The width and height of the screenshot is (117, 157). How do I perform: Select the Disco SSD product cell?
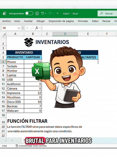pos(15,102)
